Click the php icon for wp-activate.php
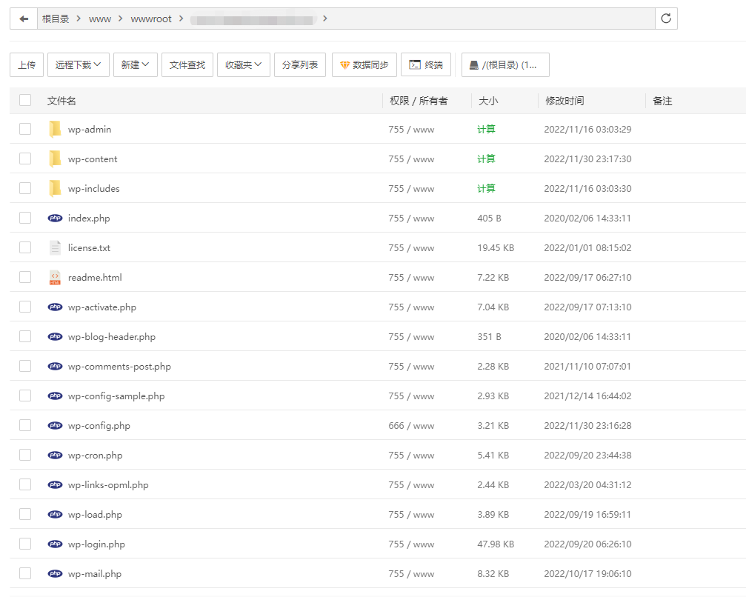 tap(55, 307)
